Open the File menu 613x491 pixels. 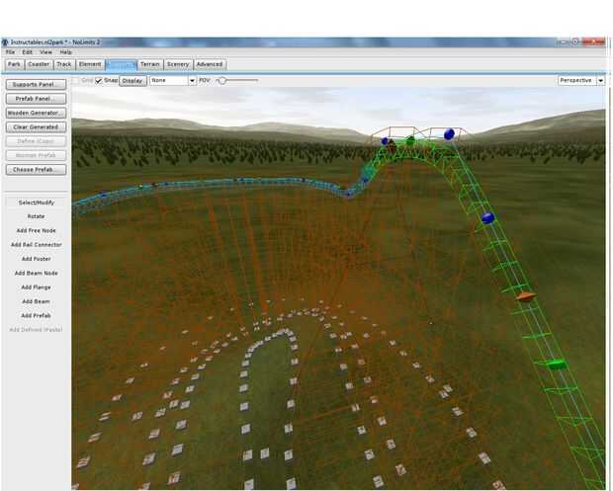click(10, 52)
